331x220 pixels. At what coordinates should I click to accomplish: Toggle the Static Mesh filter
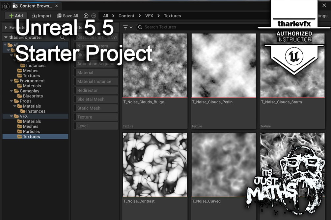[96, 108]
